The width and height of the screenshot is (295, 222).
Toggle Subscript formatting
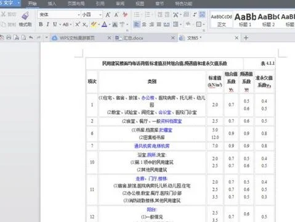click(x=85, y=25)
